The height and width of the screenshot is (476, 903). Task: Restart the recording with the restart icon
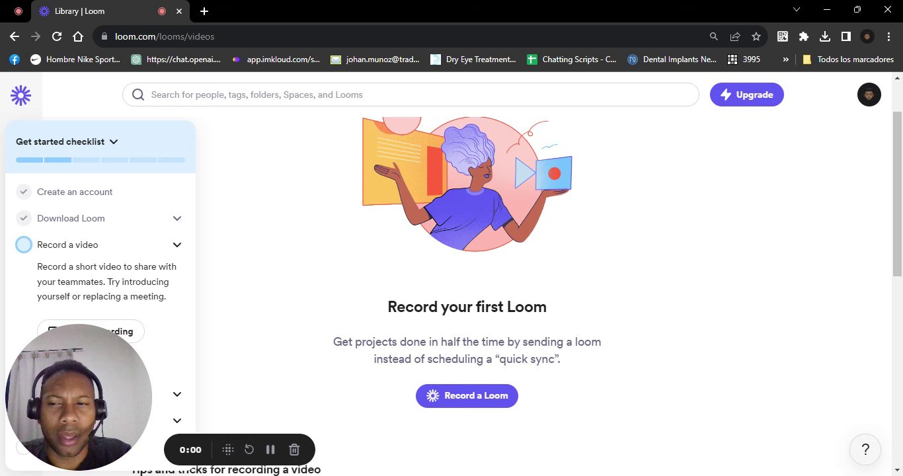point(249,450)
